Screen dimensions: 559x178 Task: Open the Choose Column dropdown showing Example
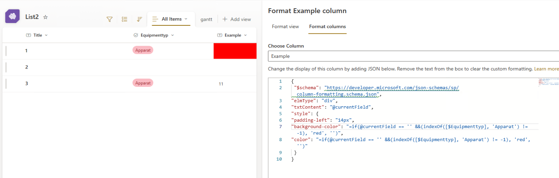click(413, 56)
